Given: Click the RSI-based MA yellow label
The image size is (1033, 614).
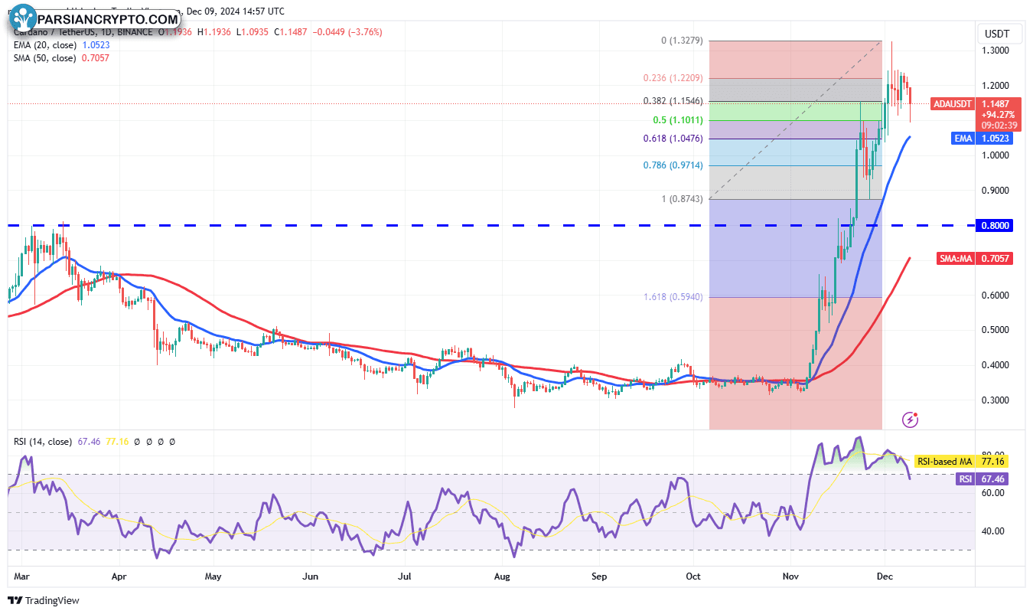Looking at the screenshot, I should coord(944,462).
